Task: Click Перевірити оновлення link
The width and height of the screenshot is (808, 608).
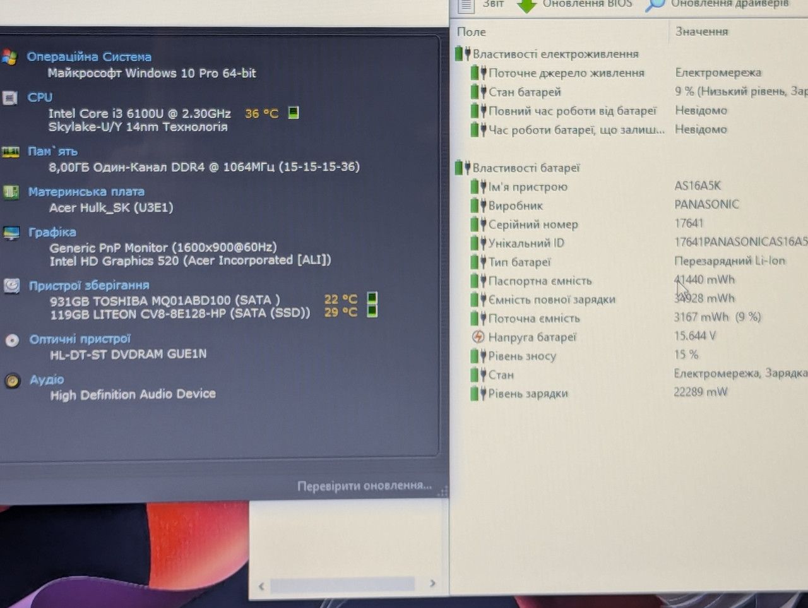Action: [364, 486]
